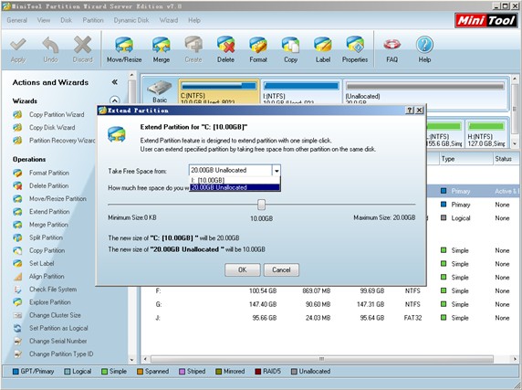
Task: Open the Help menu
Action: point(194,20)
